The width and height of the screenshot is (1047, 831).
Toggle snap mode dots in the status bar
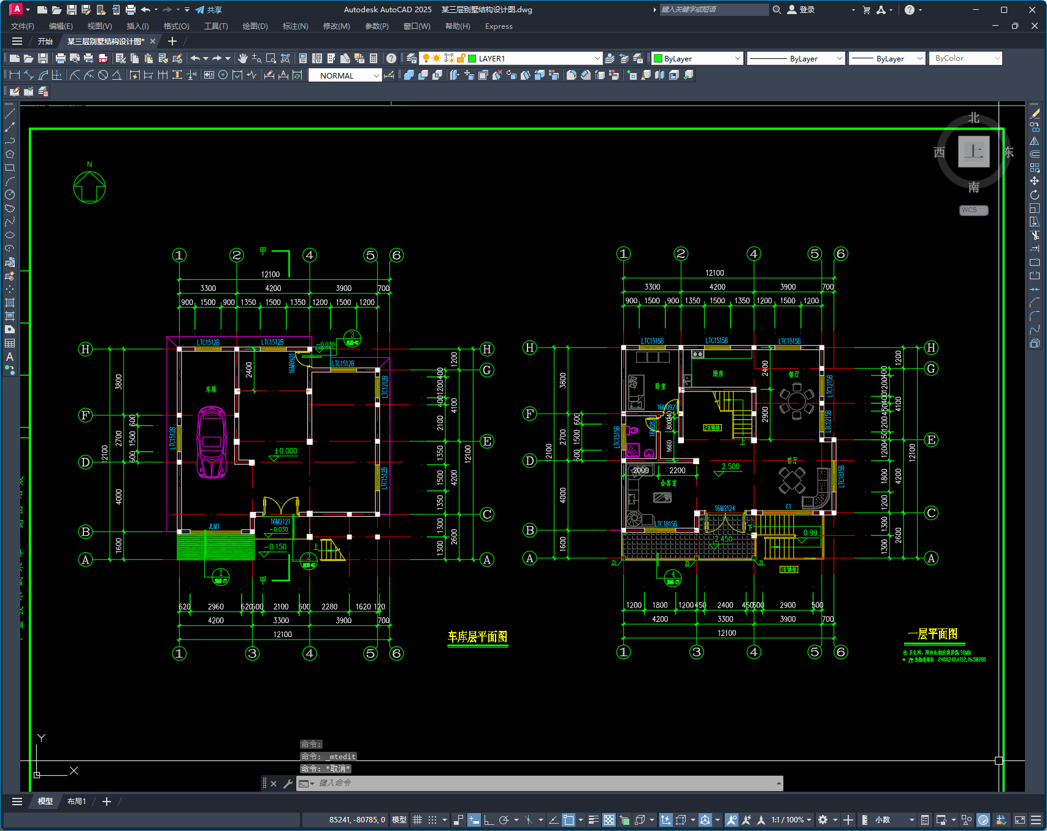click(x=432, y=820)
